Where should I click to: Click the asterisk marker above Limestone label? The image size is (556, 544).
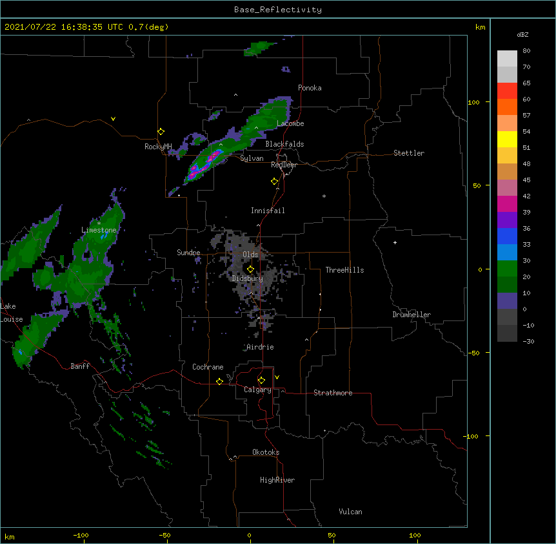(99, 224)
